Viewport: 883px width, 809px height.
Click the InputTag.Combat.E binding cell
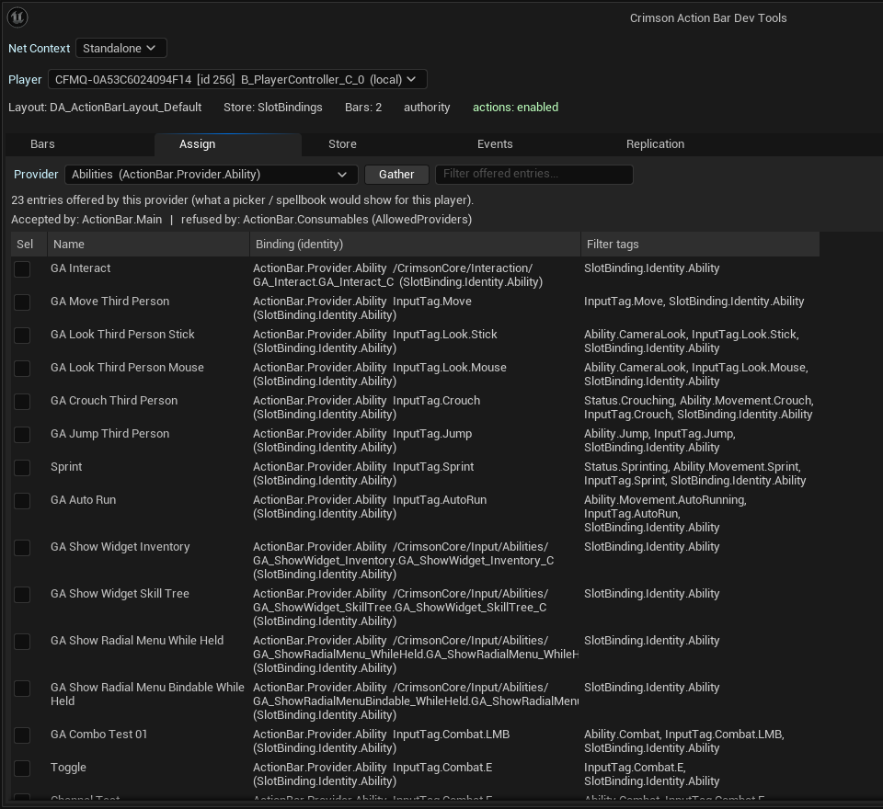373,775
